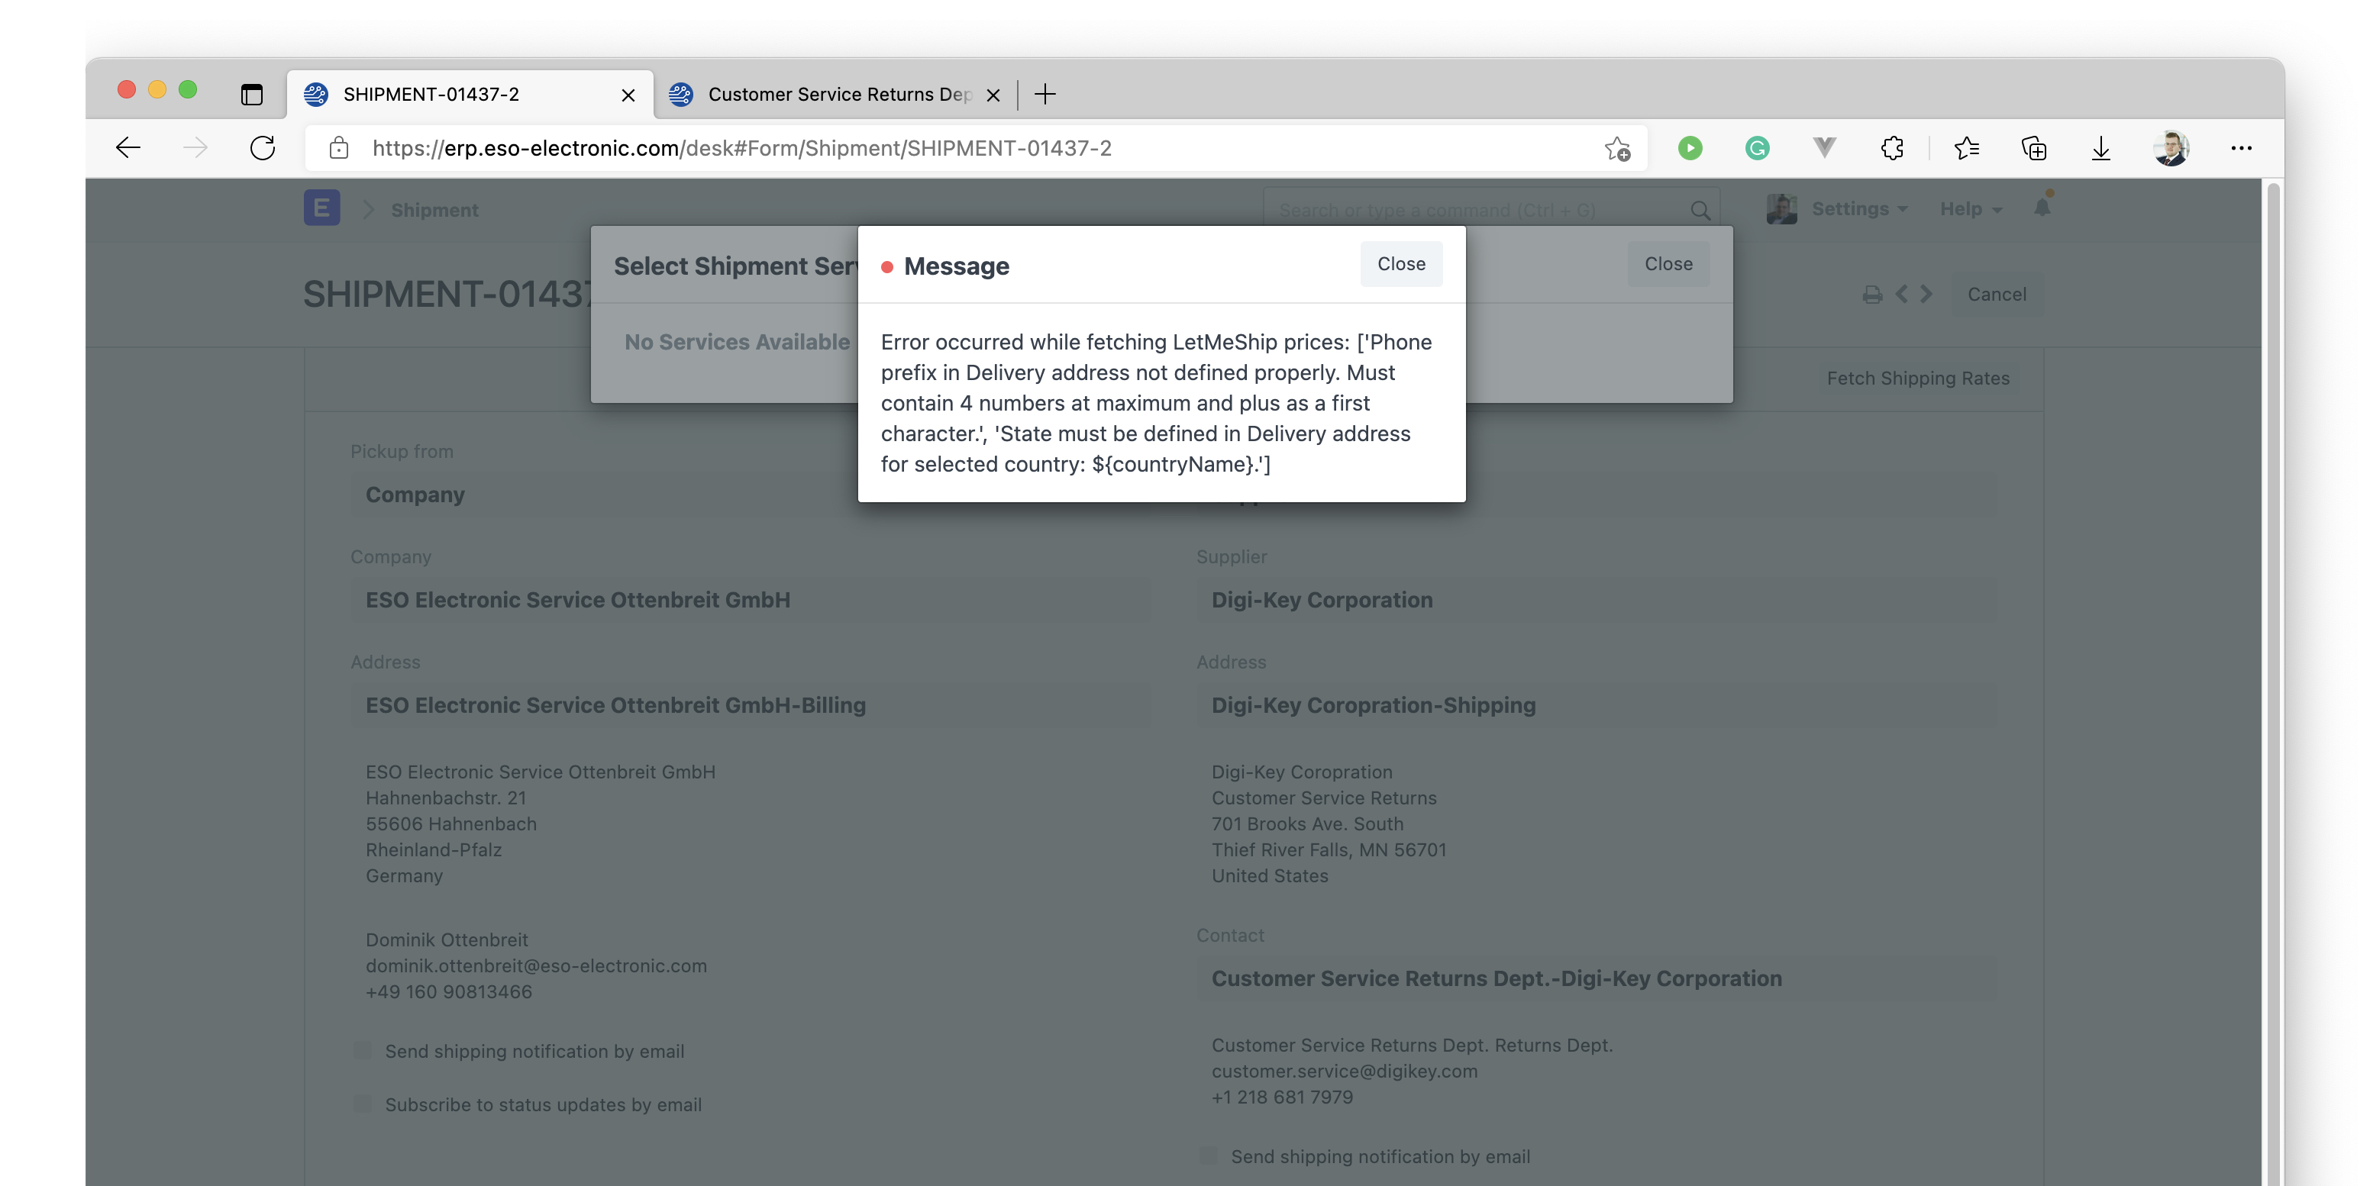The width and height of the screenshot is (2370, 1186).
Task: Switch to the Customer Service Returns tab
Action: click(828, 95)
